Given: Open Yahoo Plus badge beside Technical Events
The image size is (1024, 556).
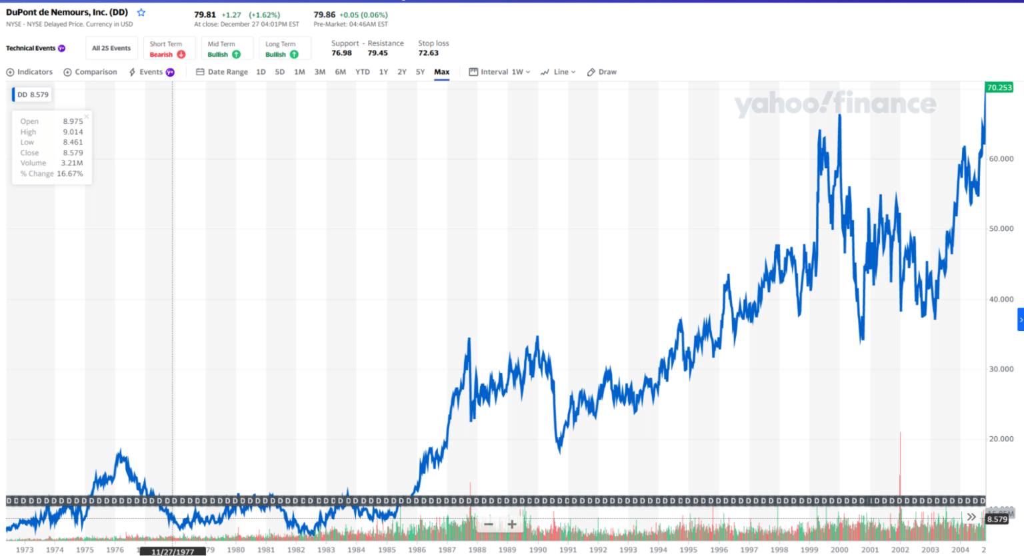Looking at the screenshot, I should (x=62, y=48).
